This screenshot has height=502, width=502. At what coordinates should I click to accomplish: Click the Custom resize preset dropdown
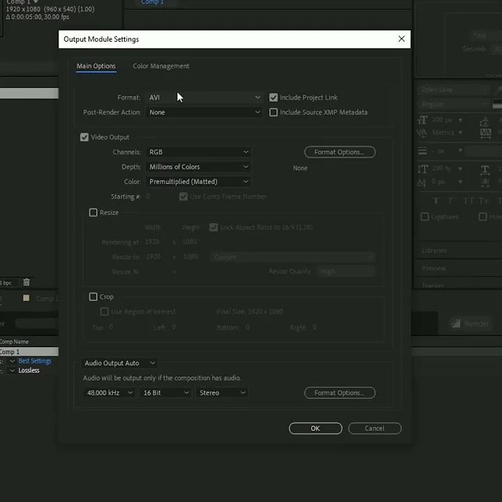click(293, 257)
